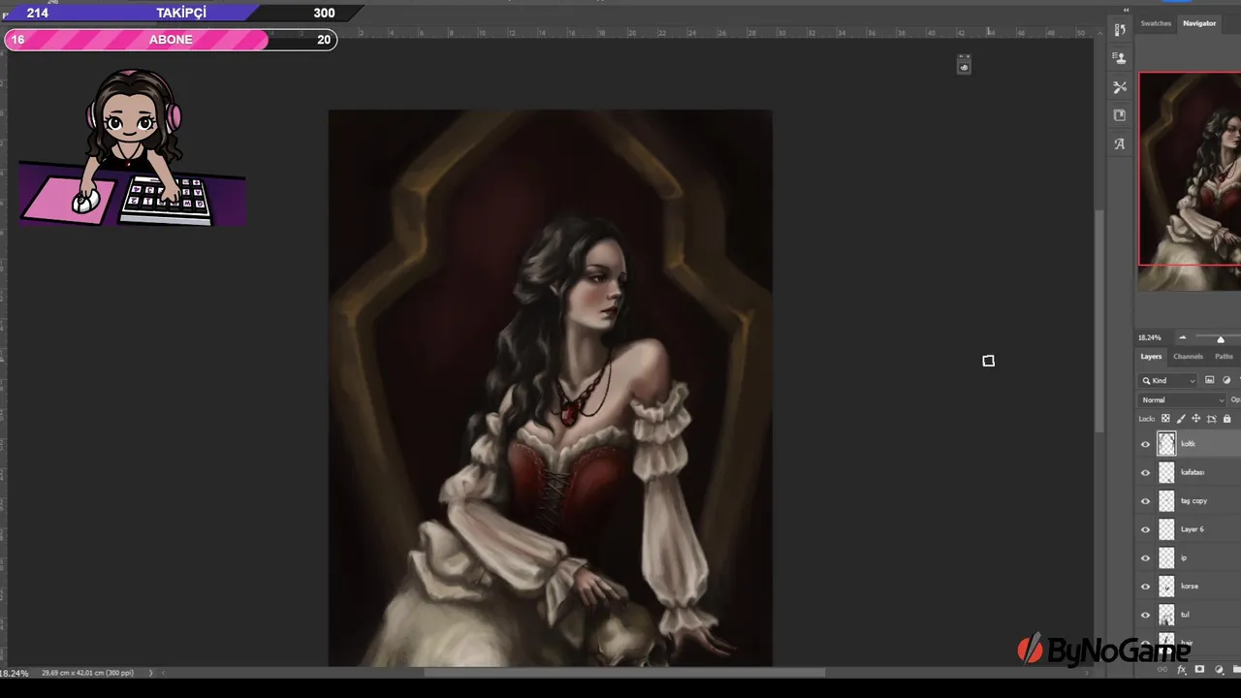Viewport: 1241px width, 698px height.
Task: Collapse panels with double chevron
Action: tap(1126, 10)
